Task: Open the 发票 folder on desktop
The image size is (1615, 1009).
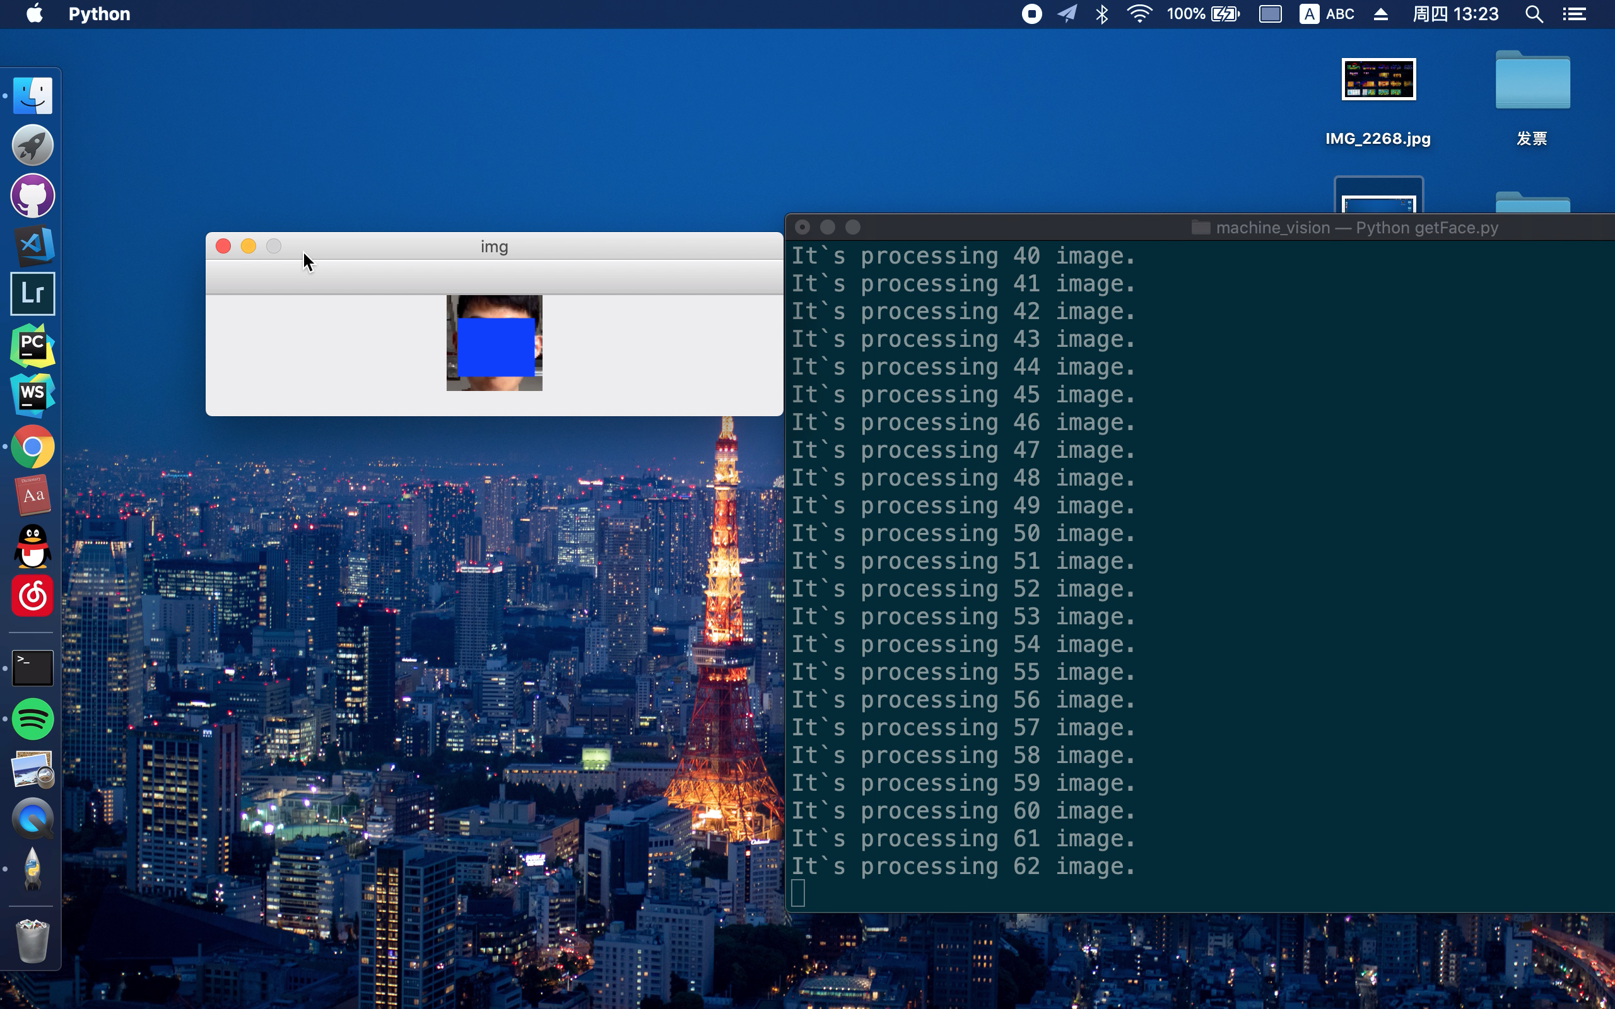Action: 1532,81
